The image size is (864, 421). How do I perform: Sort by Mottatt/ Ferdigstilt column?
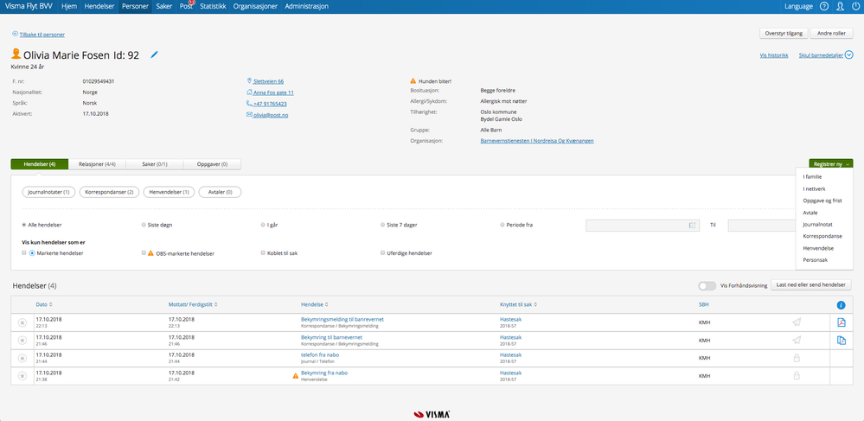tap(193, 305)
